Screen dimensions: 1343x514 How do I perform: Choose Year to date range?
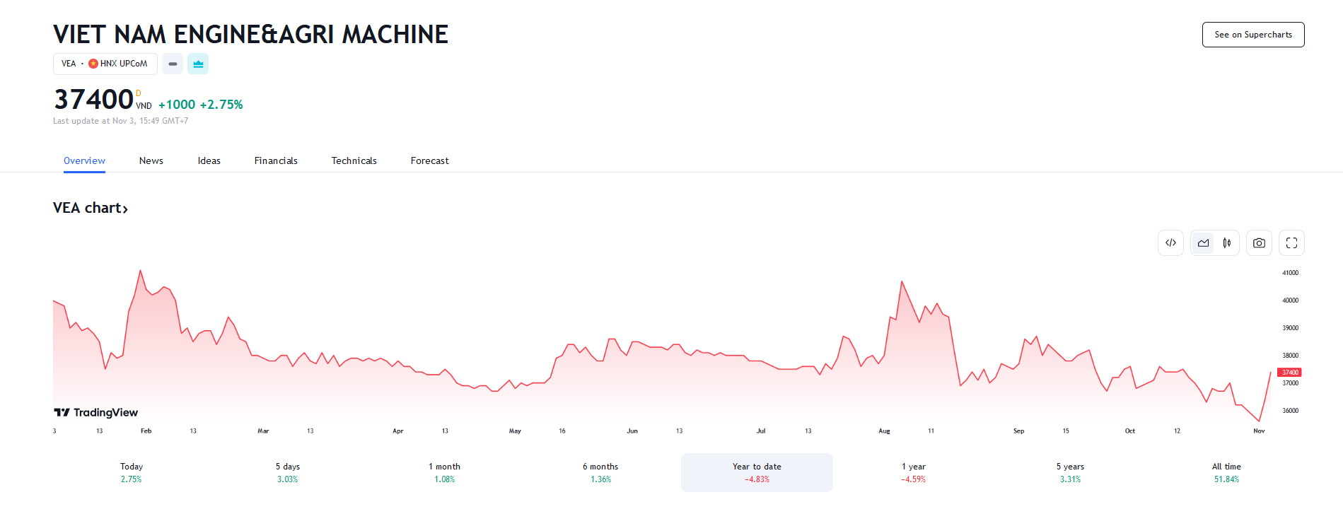pyautogui.click(x=757, y=472)
